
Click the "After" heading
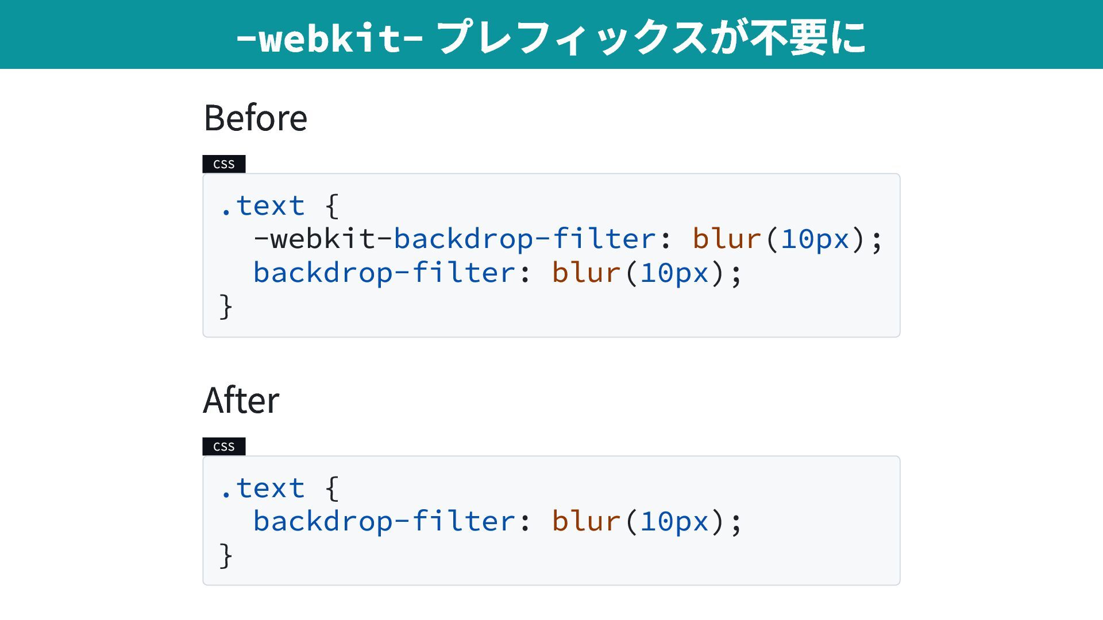[x=241, y=401]
